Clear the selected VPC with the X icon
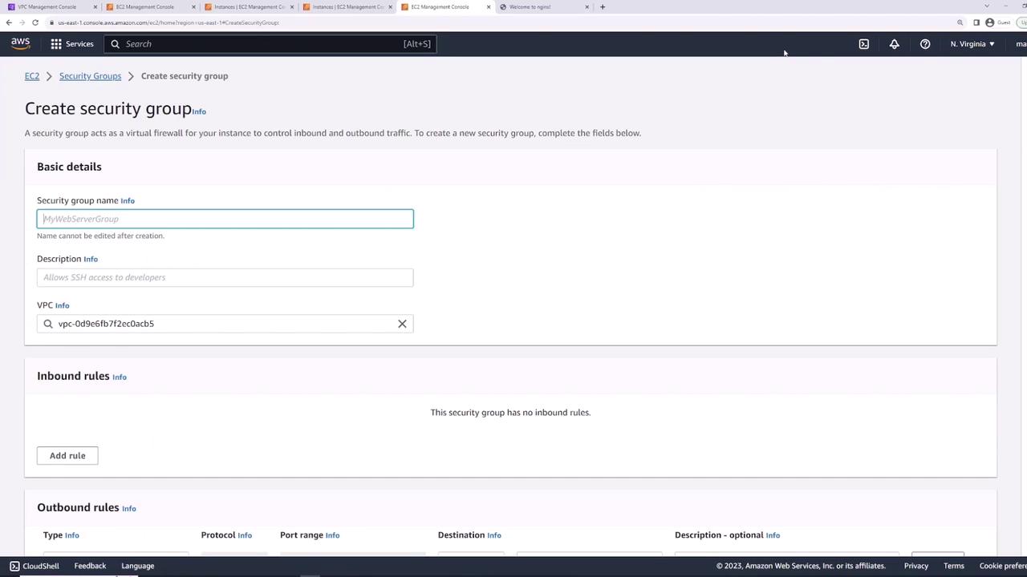This screenshot has height=577, width=1027. click(x=402, y=324)
